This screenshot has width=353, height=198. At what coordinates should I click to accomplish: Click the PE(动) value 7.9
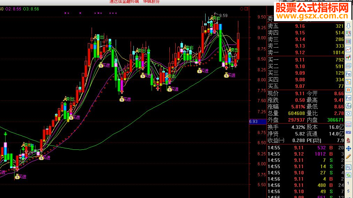tap(340, 141)
